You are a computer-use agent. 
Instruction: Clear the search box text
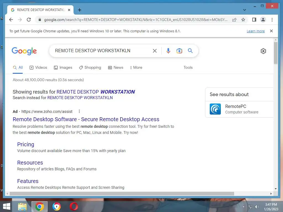coord(155,51)
